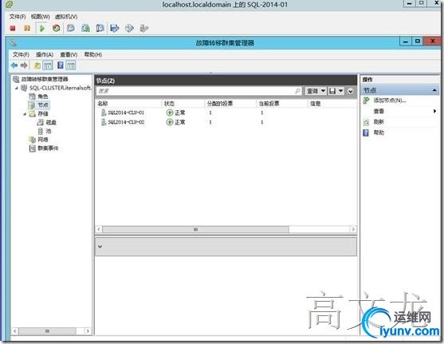
Task: Open the snapshot manager icon
Action: pos(100,28)
